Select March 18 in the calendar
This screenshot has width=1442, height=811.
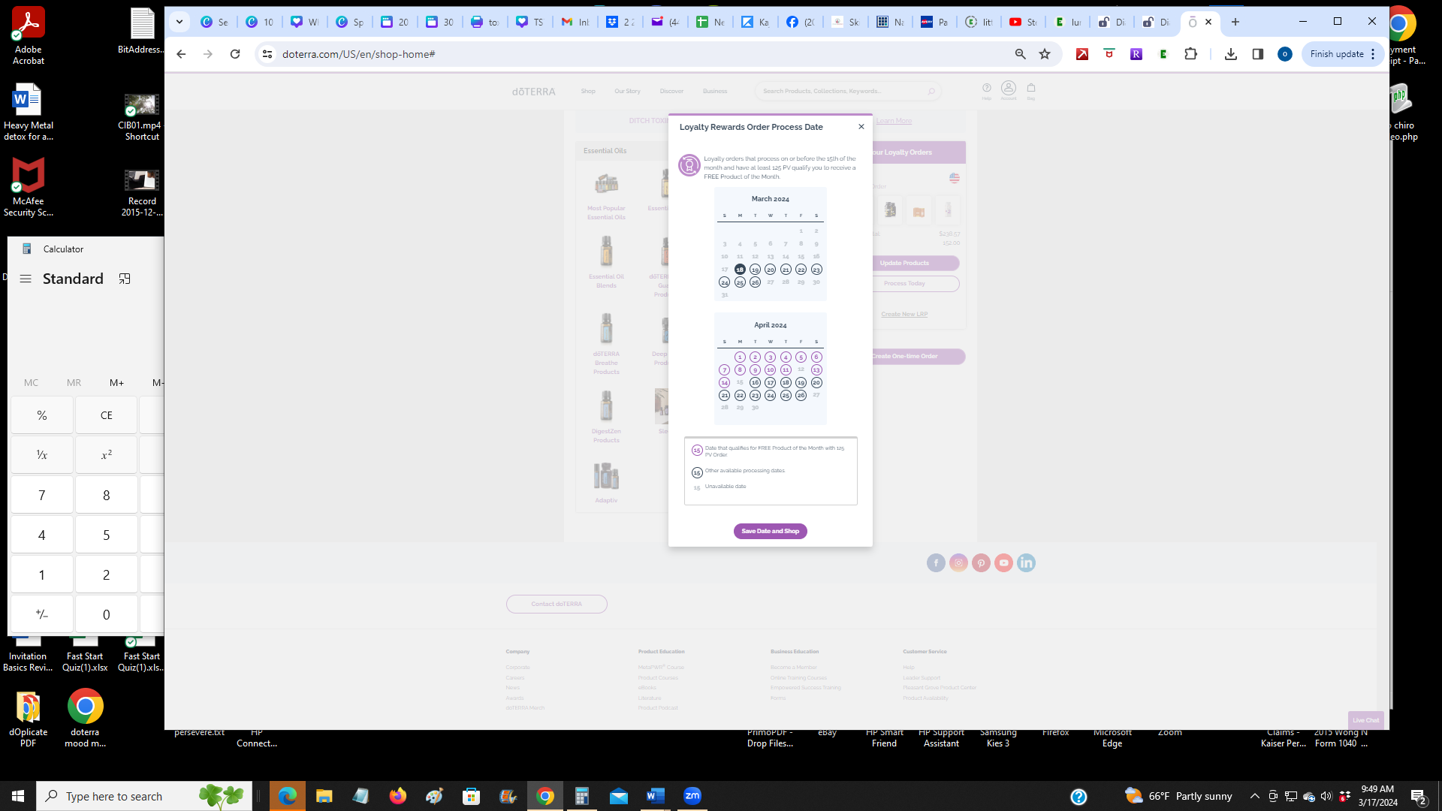740,270
